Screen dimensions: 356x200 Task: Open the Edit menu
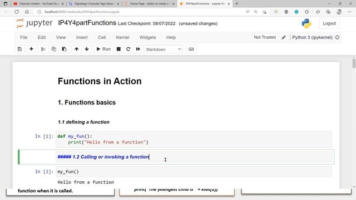(x=42, y=37)
